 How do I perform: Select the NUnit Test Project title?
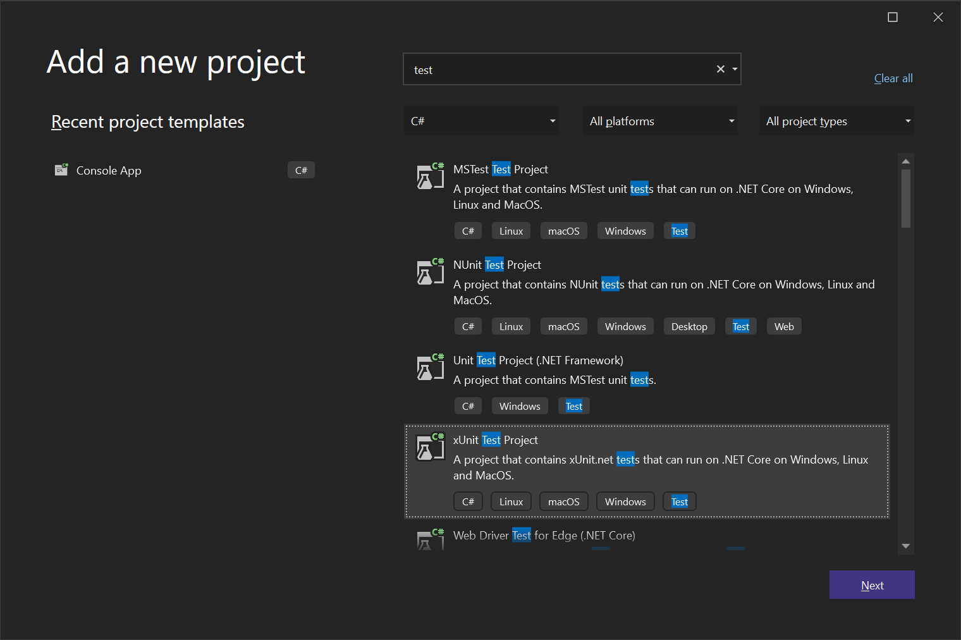pos(497,265)
